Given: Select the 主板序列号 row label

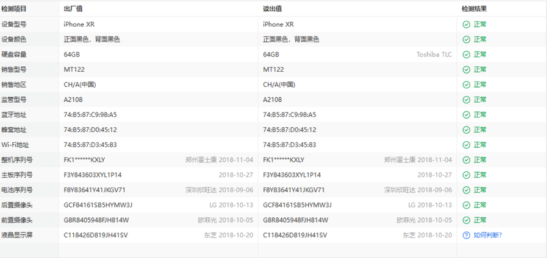Looking at the screenshot, I should coord(17,175).
